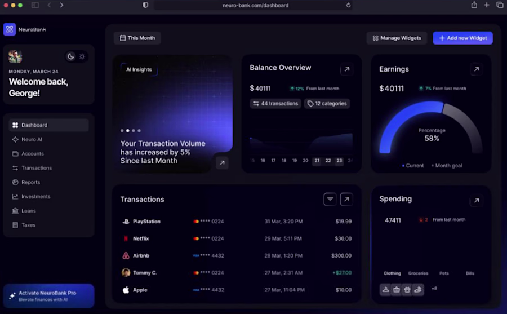The width and height of the screenshot is (507, 314).
Task: Click the Activate NeuroBank Pro banner
Action: point(49,296)
